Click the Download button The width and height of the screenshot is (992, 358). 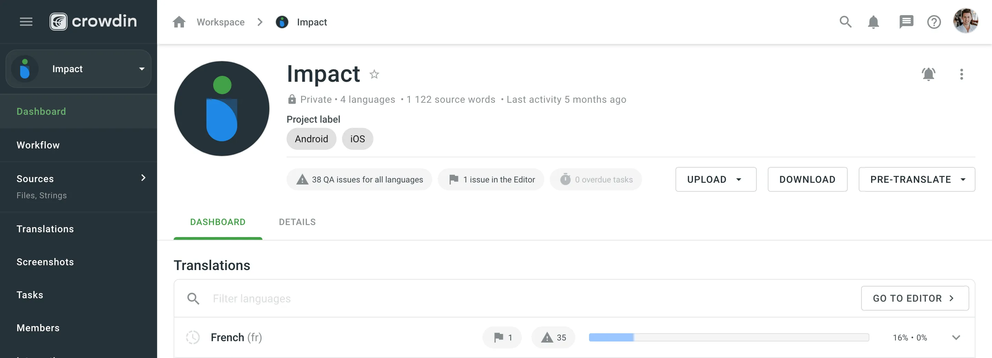[807, 179]
